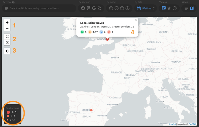This screenshot has width=199, height=127.
Task: View map by star rating icon
Action: click(x=169, y=8)
